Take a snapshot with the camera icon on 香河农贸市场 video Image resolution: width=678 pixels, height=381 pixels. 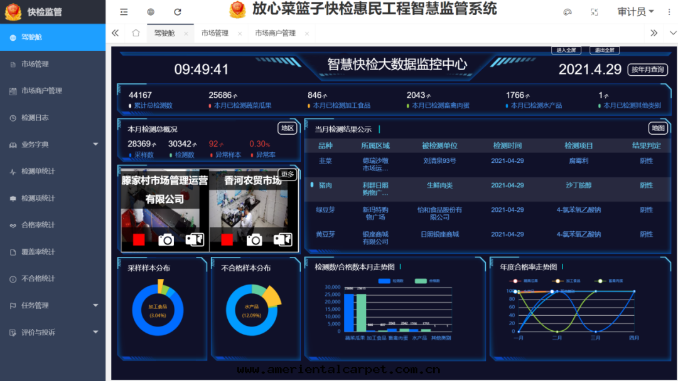click(x=254, y=239)
